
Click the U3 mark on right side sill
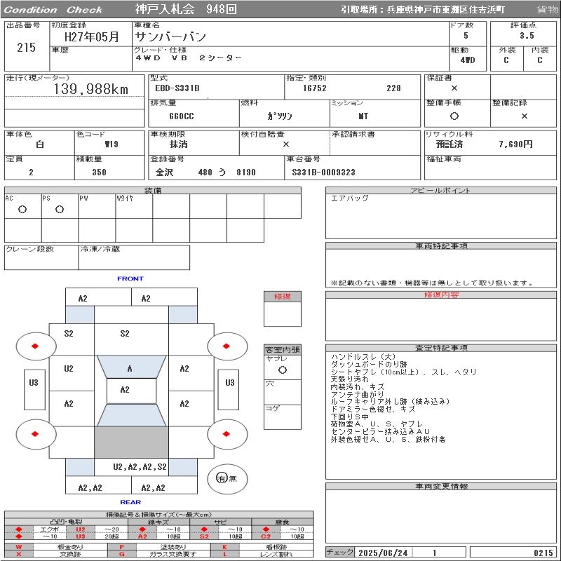coord(230,382)
